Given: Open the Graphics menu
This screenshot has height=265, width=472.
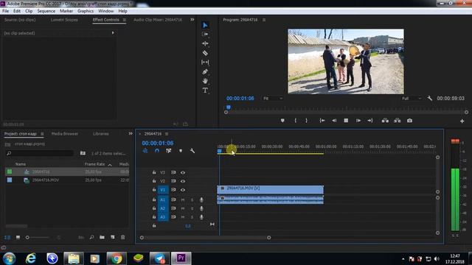Looking at the screenshot, I should (x=86, y=11).
